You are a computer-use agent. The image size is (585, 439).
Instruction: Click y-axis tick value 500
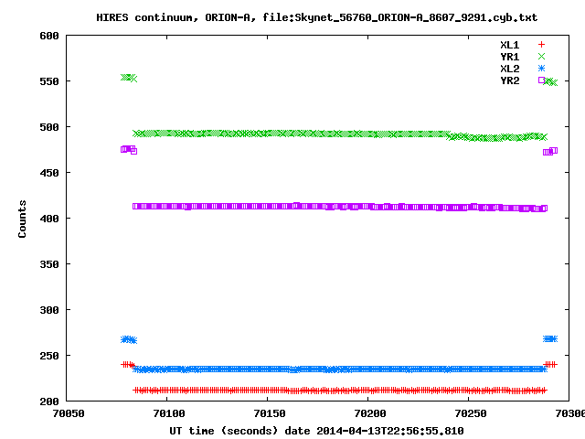(x=49, y=127)
